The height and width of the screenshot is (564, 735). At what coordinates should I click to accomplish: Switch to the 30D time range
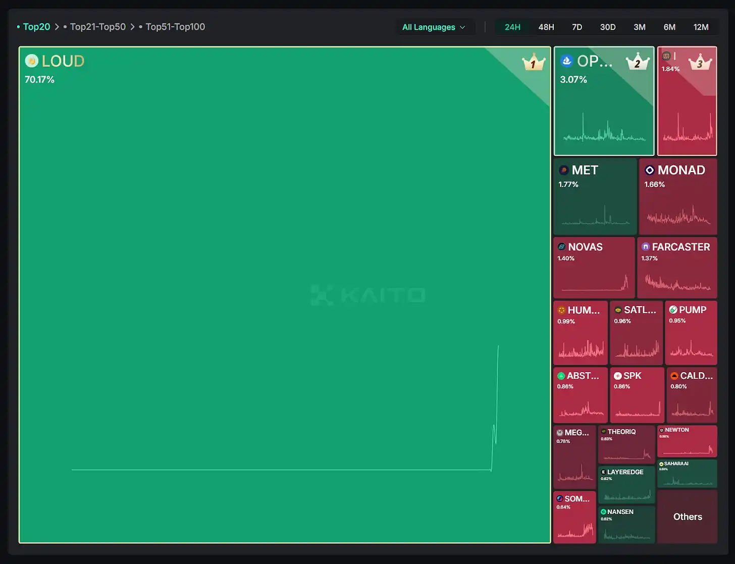608,27
